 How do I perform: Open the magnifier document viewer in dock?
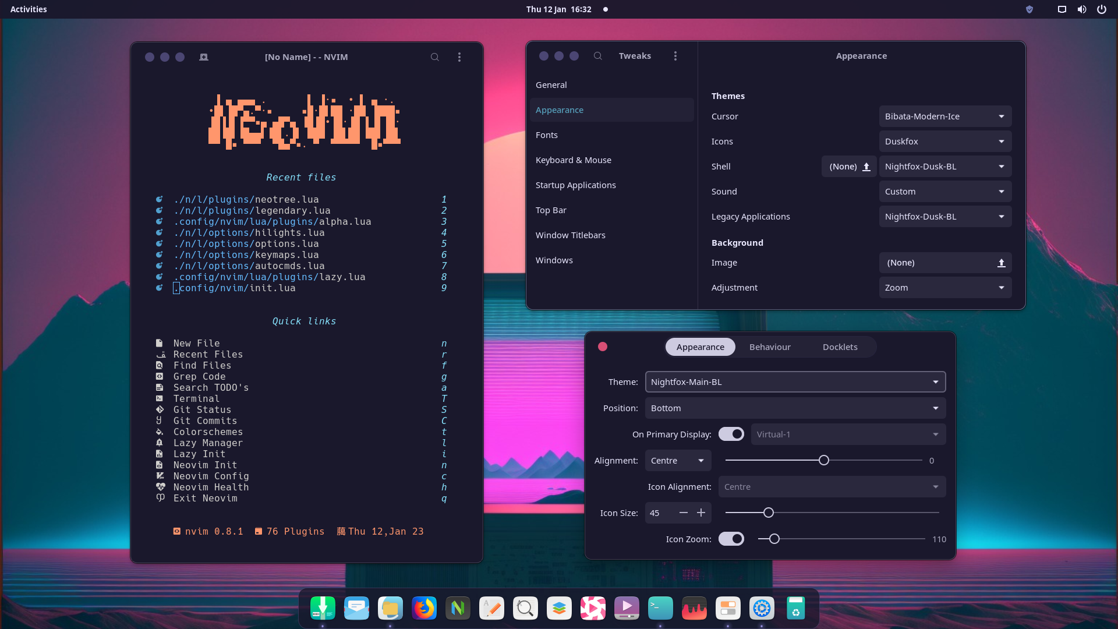point(525,609)
